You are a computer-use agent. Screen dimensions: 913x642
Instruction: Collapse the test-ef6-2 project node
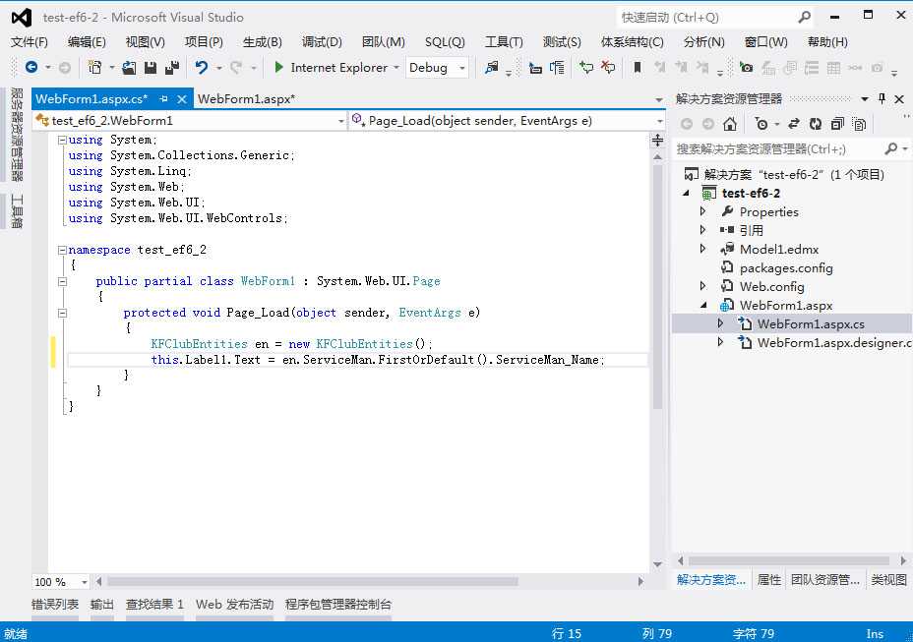[x=687, y=194]
